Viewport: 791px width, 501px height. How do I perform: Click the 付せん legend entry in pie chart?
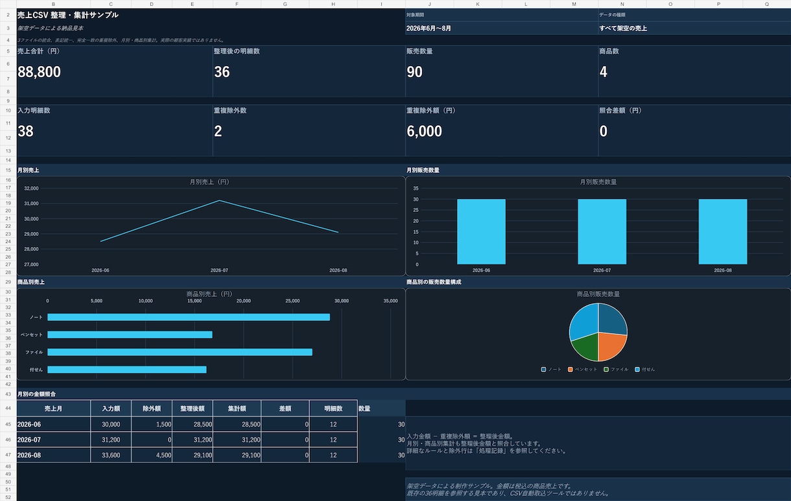[645, 369]
